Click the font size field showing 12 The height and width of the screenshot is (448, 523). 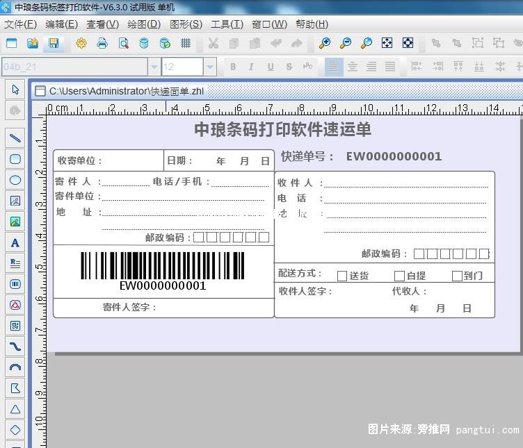coord(182,67)
